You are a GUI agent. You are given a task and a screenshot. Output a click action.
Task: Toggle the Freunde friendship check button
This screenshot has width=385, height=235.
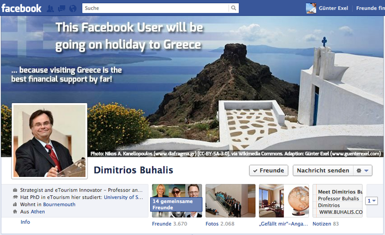coord(269,170)
